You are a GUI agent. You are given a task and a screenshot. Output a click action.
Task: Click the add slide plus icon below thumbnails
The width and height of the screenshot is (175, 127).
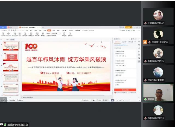coord(10,97)
